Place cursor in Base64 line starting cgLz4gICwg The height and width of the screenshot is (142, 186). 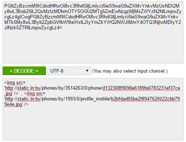pyautogui.click(x=91, y=17)
